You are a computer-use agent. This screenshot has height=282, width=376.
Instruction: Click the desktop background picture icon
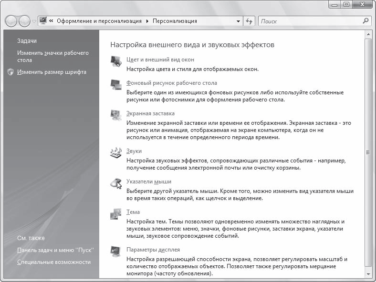(116, 84)
